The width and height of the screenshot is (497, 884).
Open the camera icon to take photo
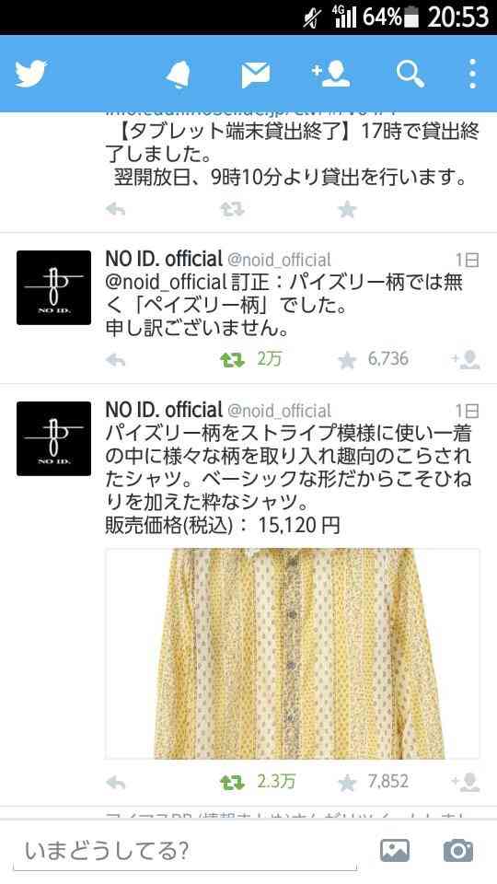(457, 850)
